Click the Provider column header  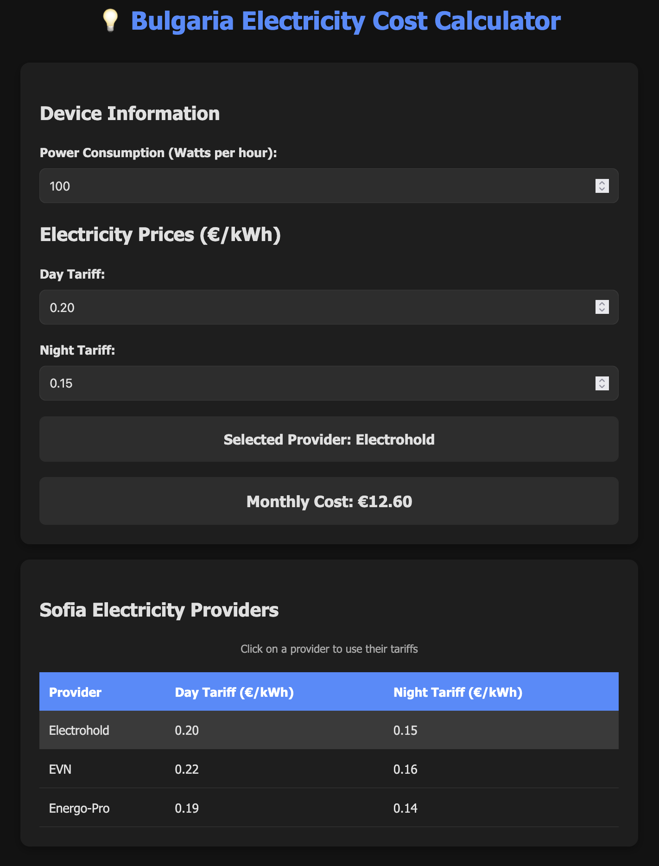click(75, 692)
